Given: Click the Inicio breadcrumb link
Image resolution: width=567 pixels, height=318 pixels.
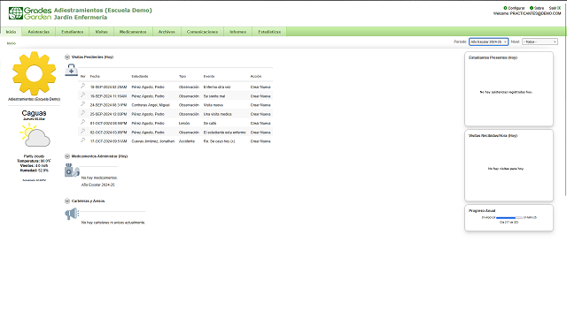Looking at the screenshot, I should click(12, 43).
